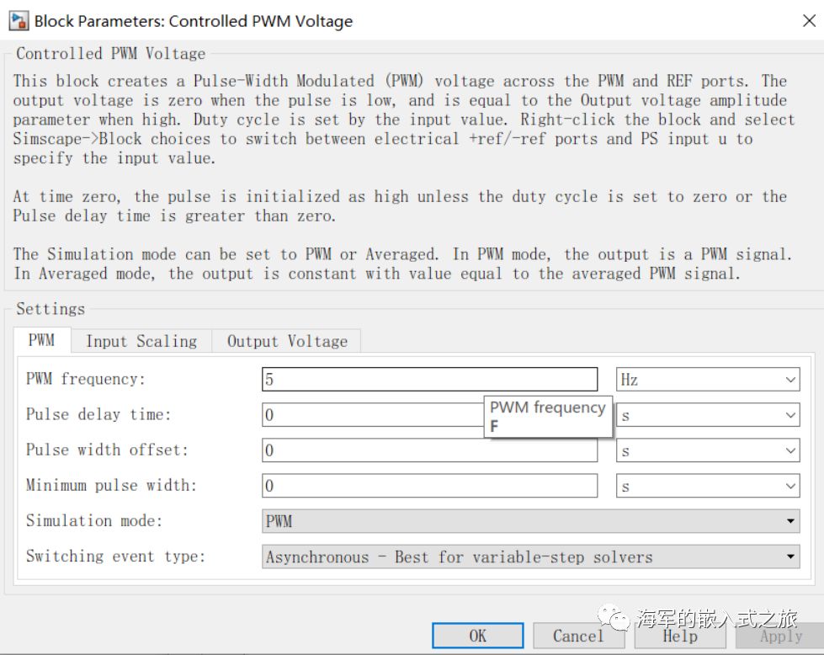Viewport: 824px width, 655px height.
Task: Click the Simulink block icon in title bar
Action: click(19, 21)
